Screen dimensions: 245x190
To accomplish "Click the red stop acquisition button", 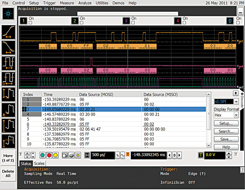I will (49, 155).
